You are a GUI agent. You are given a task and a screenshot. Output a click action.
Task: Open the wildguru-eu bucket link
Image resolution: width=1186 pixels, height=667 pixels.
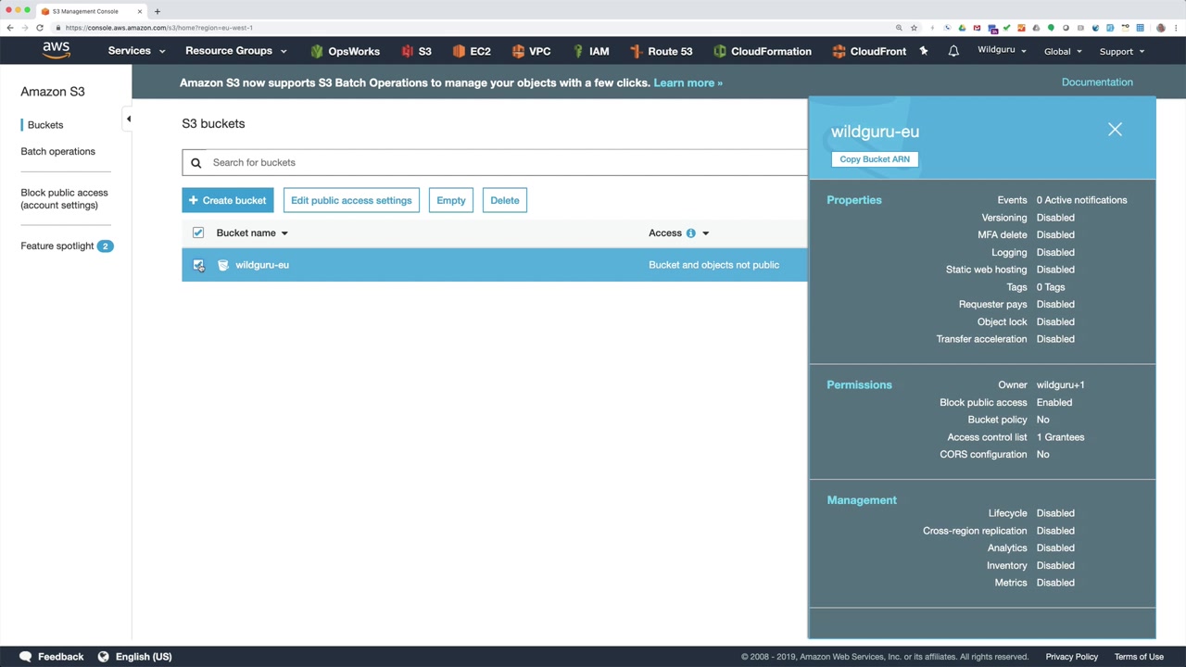click(262, 265)
